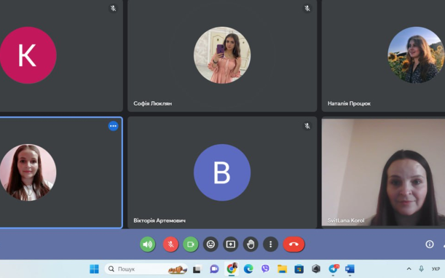Viewport: 445px width, 278px height.
Task: Switch input language via УКР indicator
Action: point(436,269)
